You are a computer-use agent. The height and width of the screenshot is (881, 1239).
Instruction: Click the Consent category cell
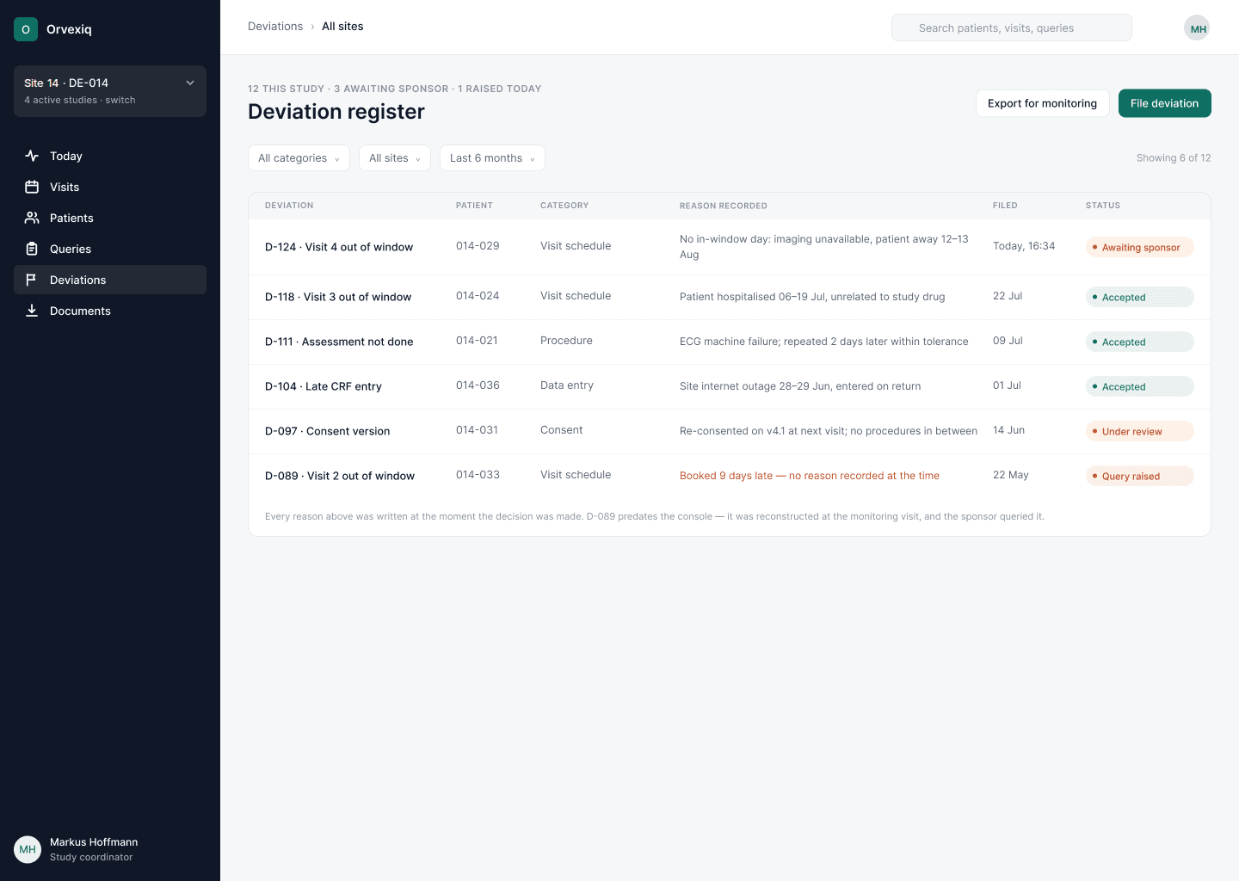pyautogui.click(x=561, y=430)
